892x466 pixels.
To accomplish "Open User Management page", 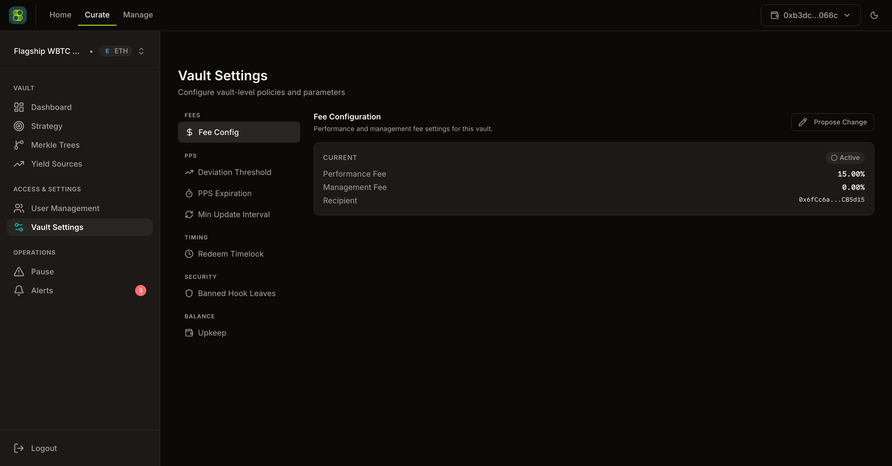I will tap(80, 208).
